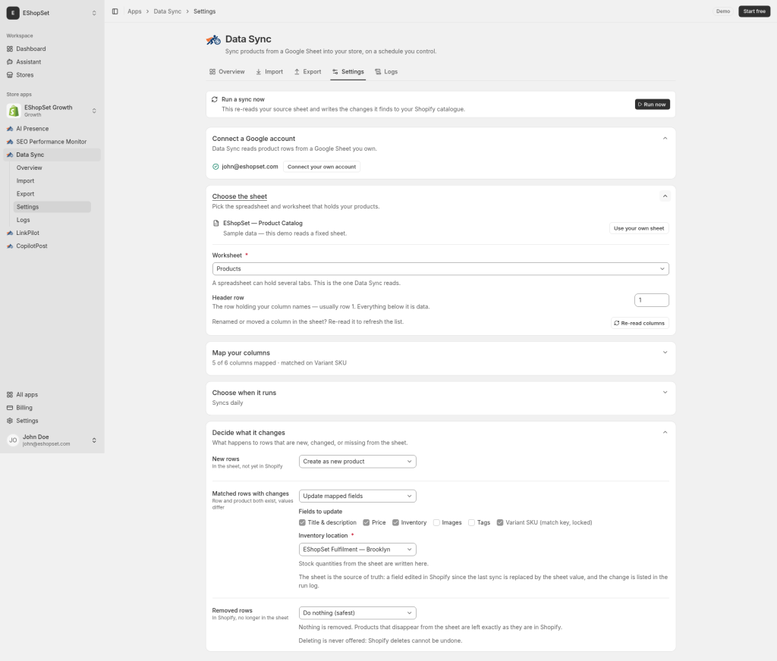The height and width of the screenshot is (661, 777).
Task: Enable the Images checkbox
Action: (x=436, y=523)
